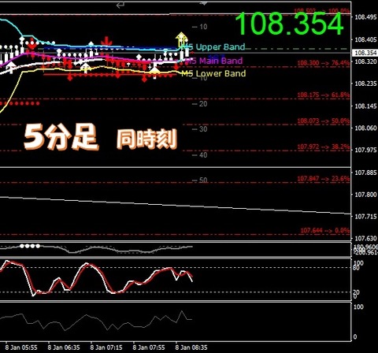The width and height of the screenshot is (378, 353).
Task: Click the cyan upper band line at chart's left
Action: pos(16,28)
